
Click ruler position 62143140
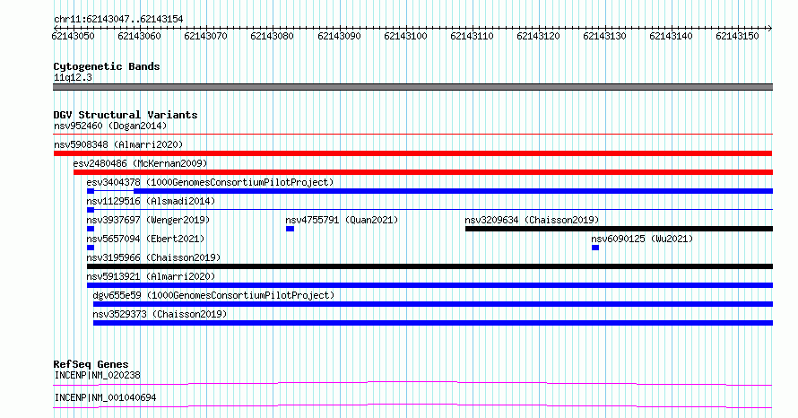tap(671, 36)
